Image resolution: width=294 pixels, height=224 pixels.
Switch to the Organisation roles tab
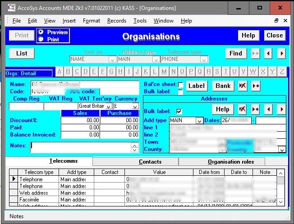(222, 162)
